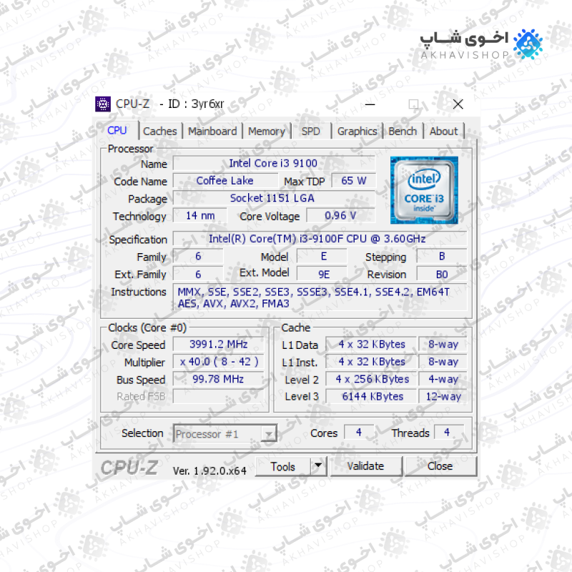Click the Validate button
The image size is (572, 572).
pos(365,466)
